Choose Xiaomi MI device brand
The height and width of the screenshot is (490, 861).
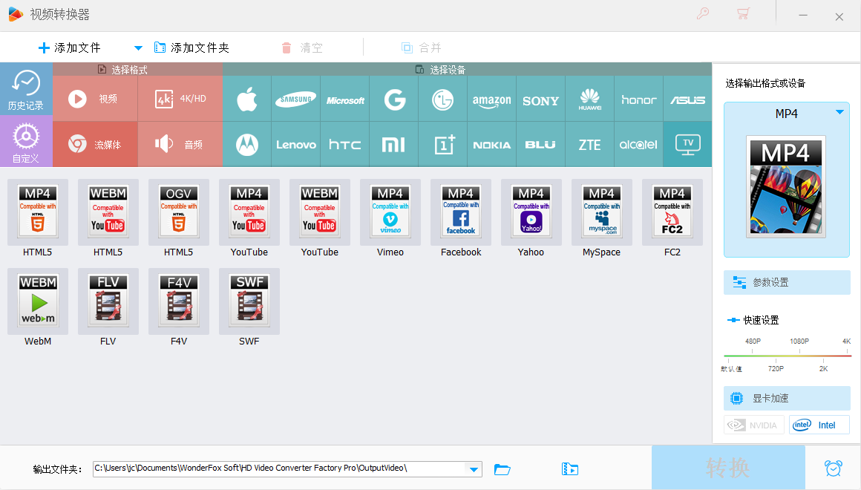[393, 145]
